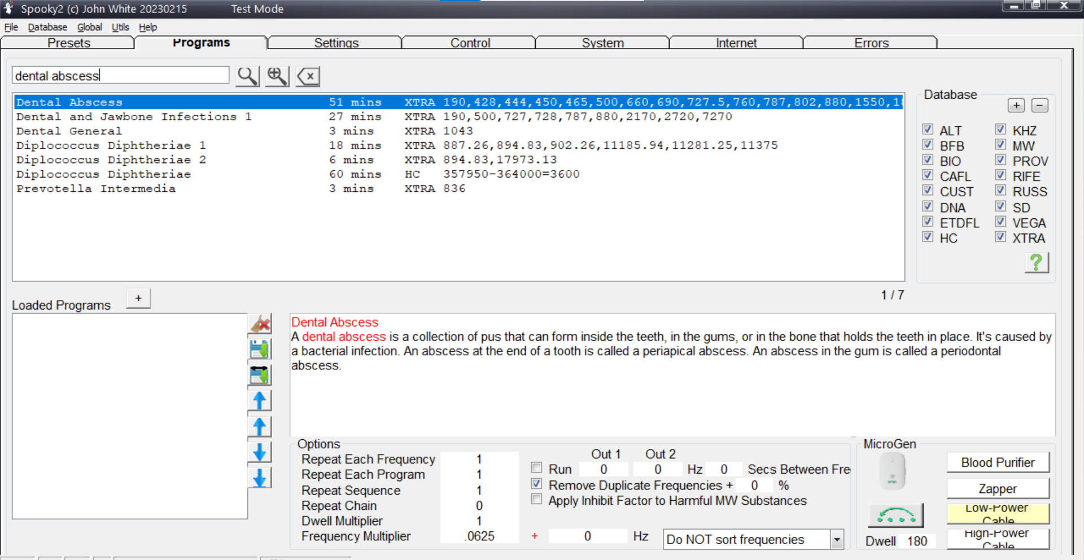The width and height of the screenshot is (1084, 560).
Task: Click the floppy disk save icon
Action: (x=260, y=350)
